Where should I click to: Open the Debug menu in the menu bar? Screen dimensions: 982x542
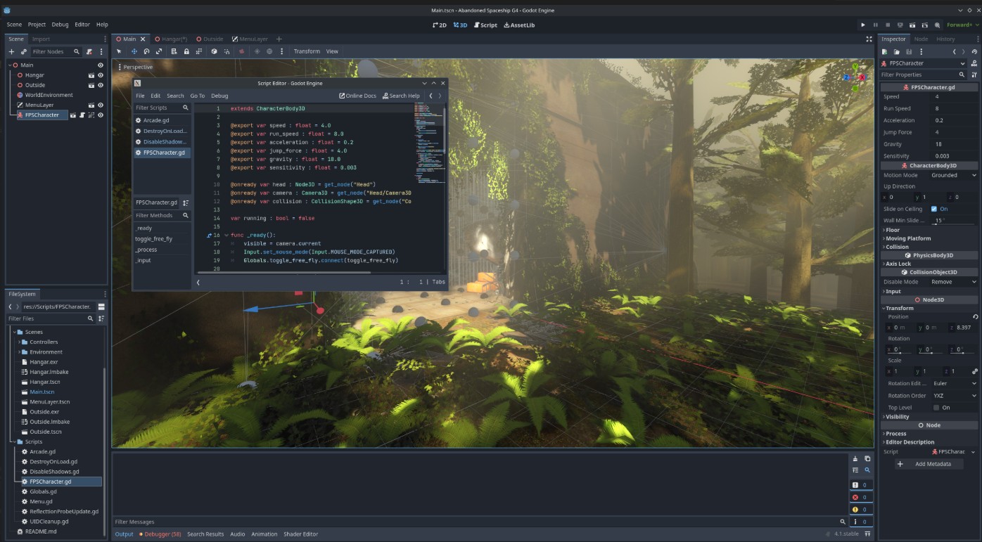click(x=60, y=25)
